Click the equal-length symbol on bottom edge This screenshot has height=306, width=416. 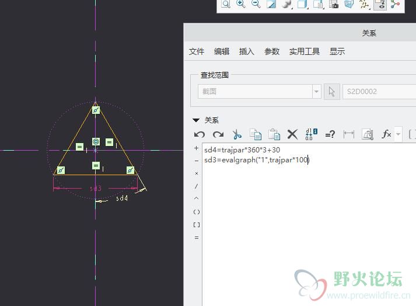pyautogui.click(x=96, y=166)
